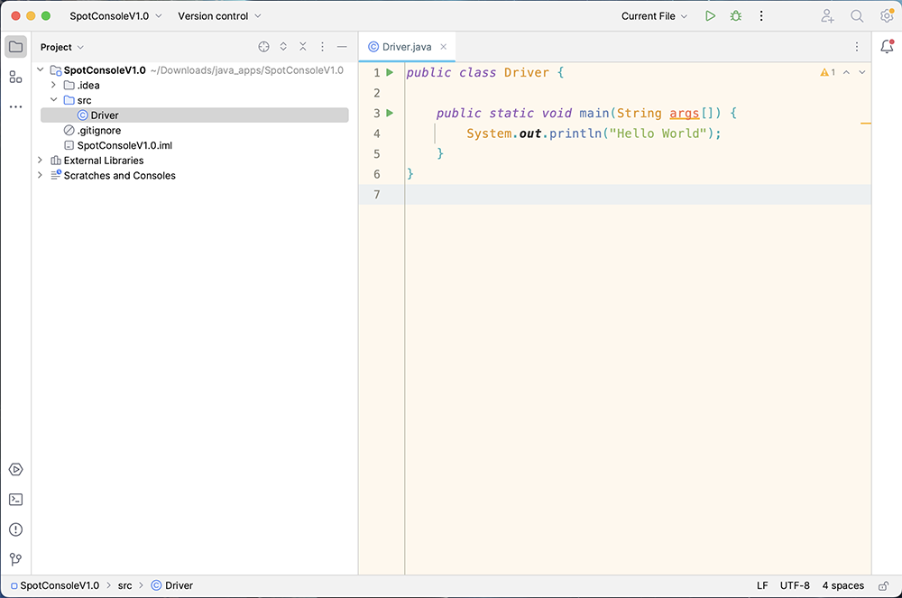Screen dimensions: 902x598
Task: Open the Structure tool window
Action: click(15, 77)
